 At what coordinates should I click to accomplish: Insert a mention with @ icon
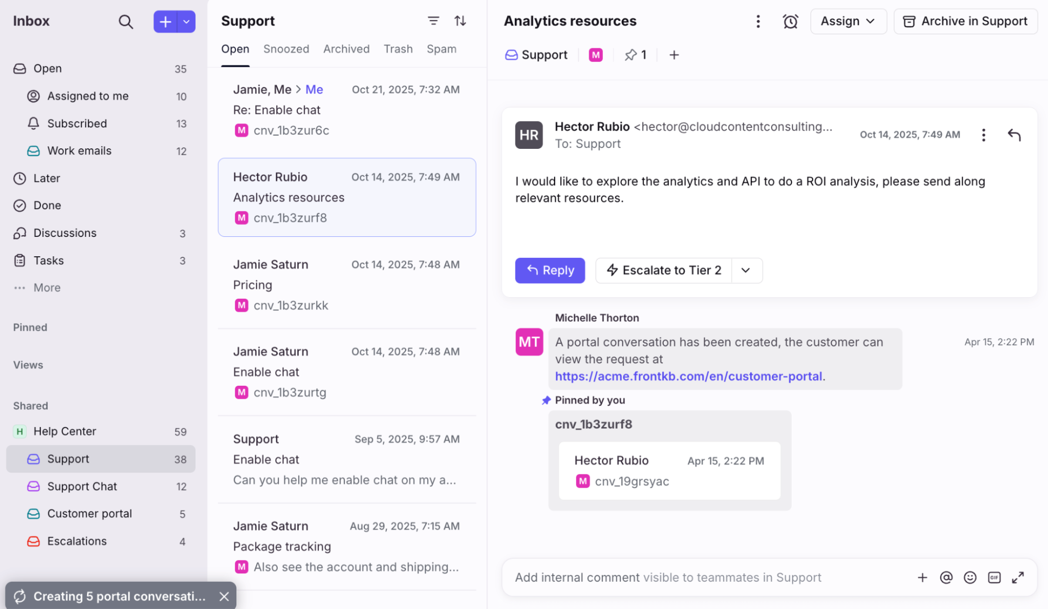pos(946,578)
